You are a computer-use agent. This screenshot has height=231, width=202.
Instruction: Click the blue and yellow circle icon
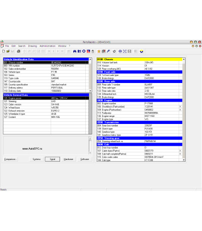tap(141, 51)
